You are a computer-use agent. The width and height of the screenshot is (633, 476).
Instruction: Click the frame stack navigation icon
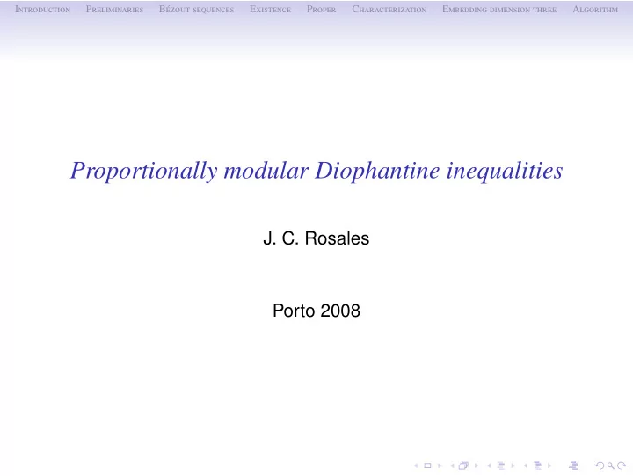pos(463,465)
